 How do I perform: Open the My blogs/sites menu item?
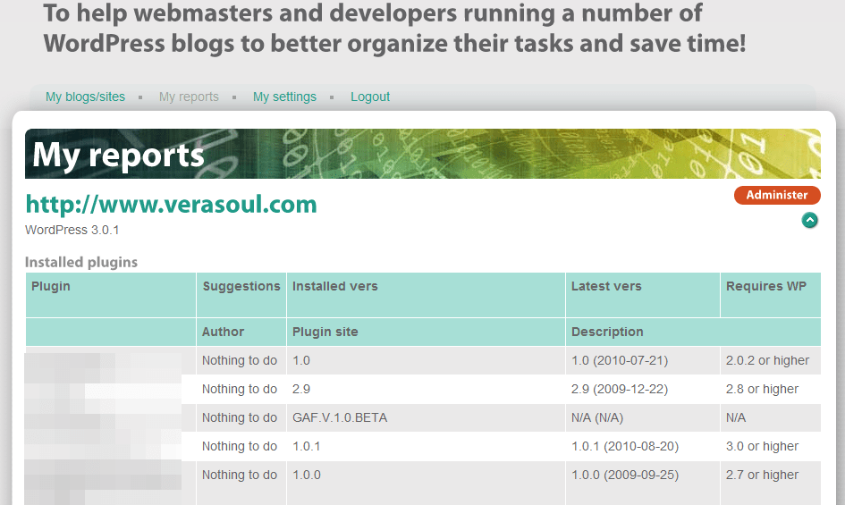(85, 97)
